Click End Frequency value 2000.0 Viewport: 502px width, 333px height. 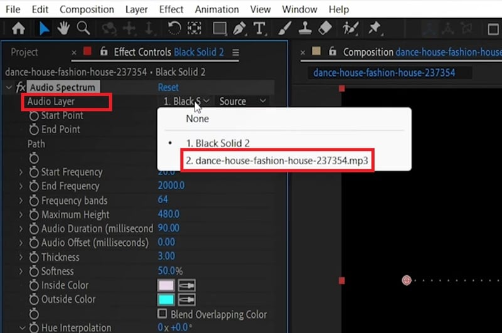coord(171,186)
